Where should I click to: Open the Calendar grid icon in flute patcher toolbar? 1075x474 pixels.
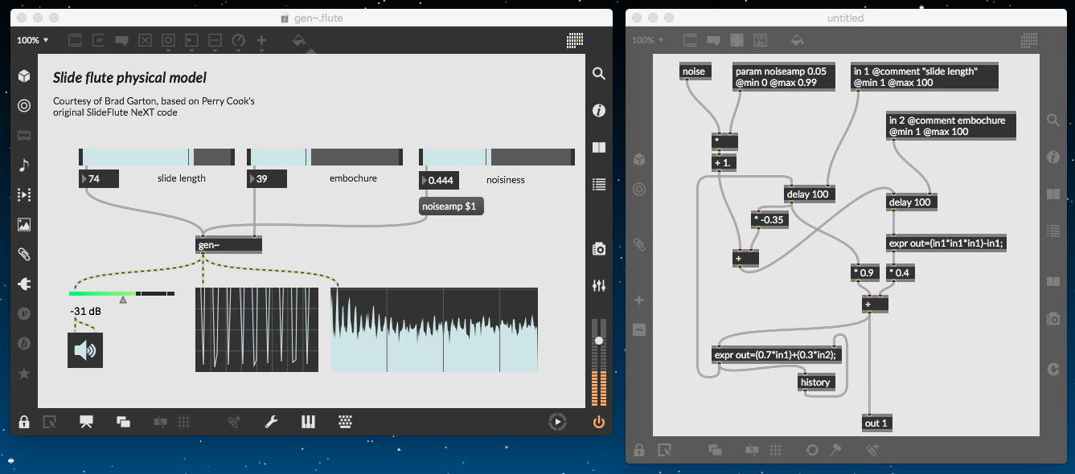pos(574,40)
